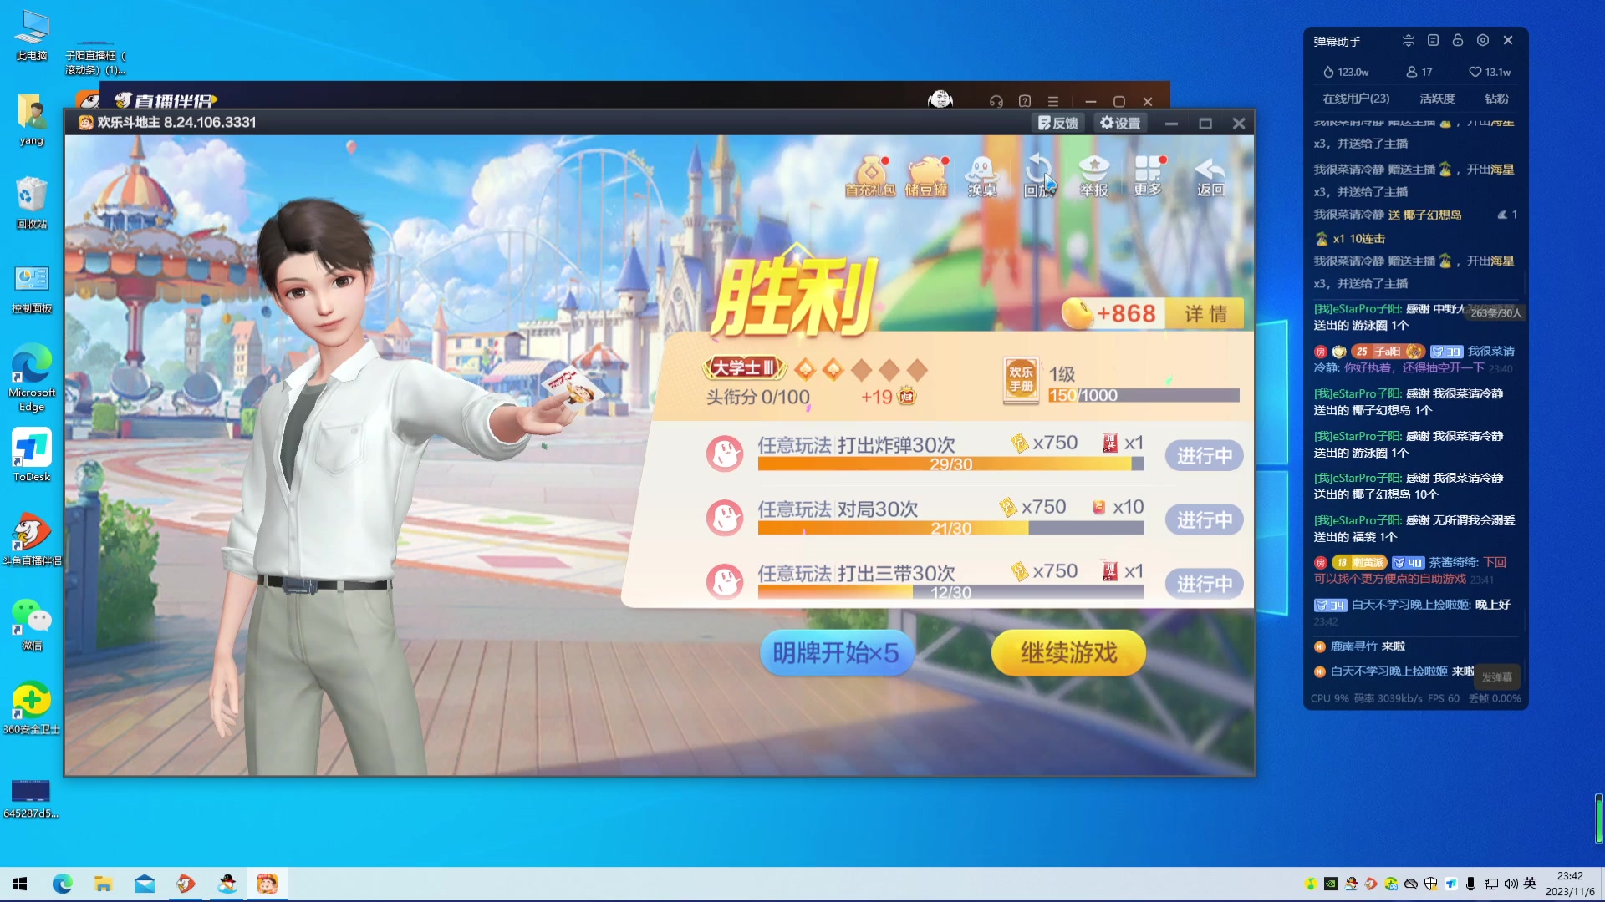Toggle the lock icon in 弹幕助手
This screenshot has height=902, width=1605.
pos(1458,41)
